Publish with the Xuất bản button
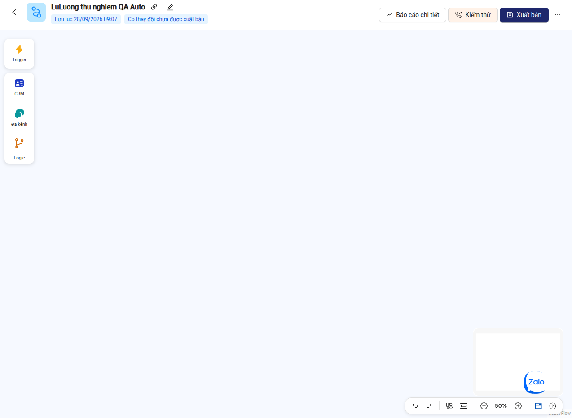The image size is (572, 418). (524, 15)
